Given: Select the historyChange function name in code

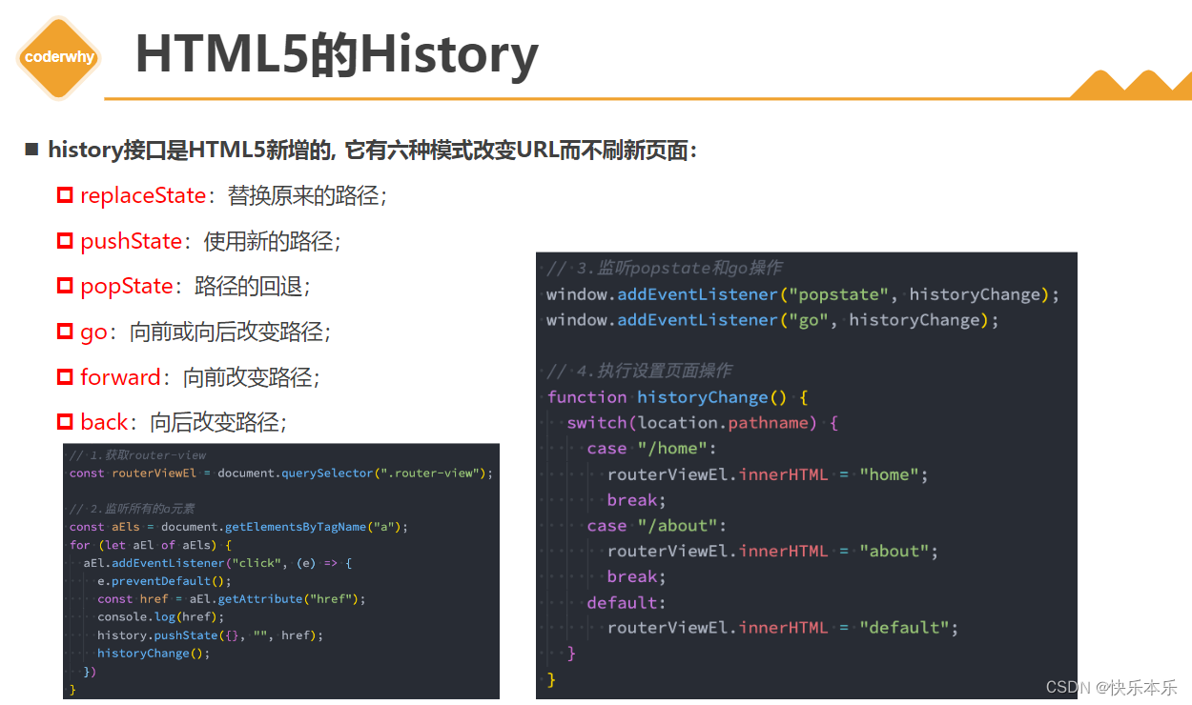Looking at the screenshot, I should [703, 396].
